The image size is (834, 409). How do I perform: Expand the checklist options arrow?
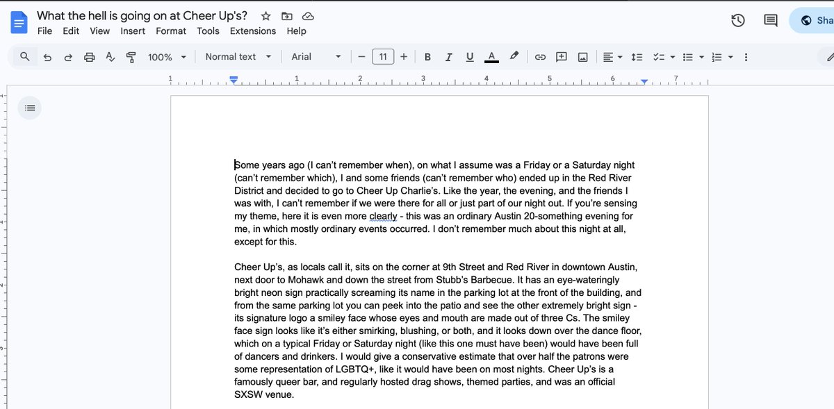pos(672,57)
